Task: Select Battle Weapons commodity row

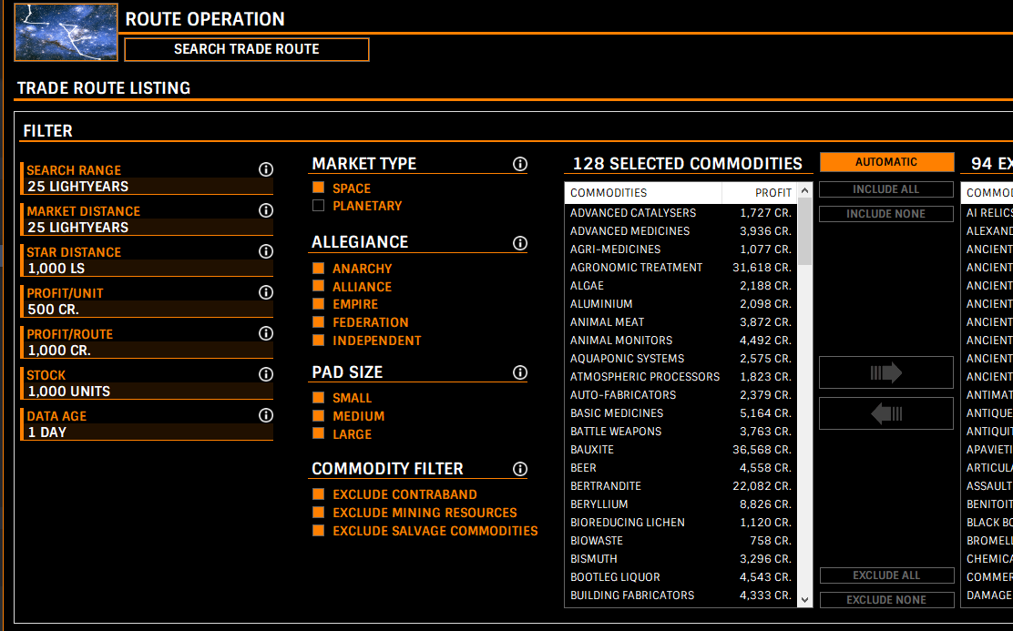Action: coord(680,431)
